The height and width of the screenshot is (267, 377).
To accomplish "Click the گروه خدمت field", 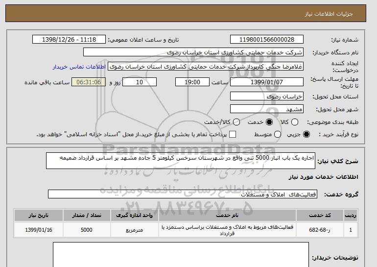I will click(x=183, y=194).
